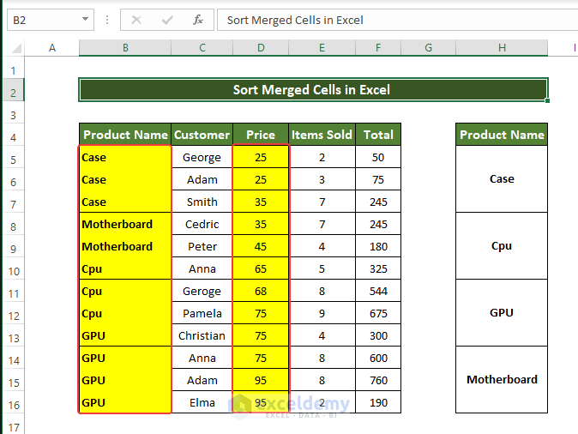Click the formula bar text field
578x434 pixels.
tap(397, 20)
